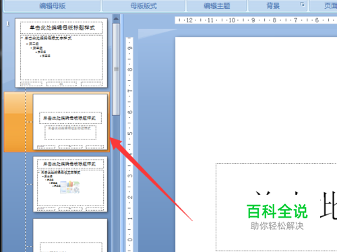337x252 pixels.
Task: Click the 背景 ribbon group label
Action: coord(273,5)
